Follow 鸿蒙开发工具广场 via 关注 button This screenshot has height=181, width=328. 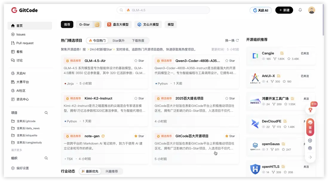pyautogui.click(x=306, y=99)
